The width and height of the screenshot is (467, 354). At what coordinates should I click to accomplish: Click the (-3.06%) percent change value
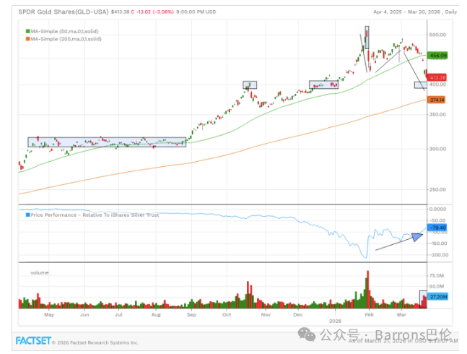[x=163, y=12]
